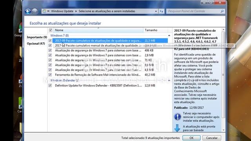Click the details pane scroll-up arrow
This screenshot has width=251, height=141.
pyautogui.click(x=224, y=30)
